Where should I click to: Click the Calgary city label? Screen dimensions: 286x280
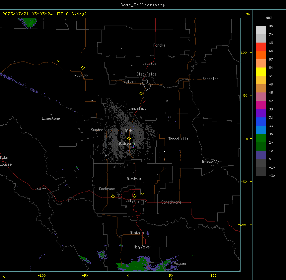[132, 201]
